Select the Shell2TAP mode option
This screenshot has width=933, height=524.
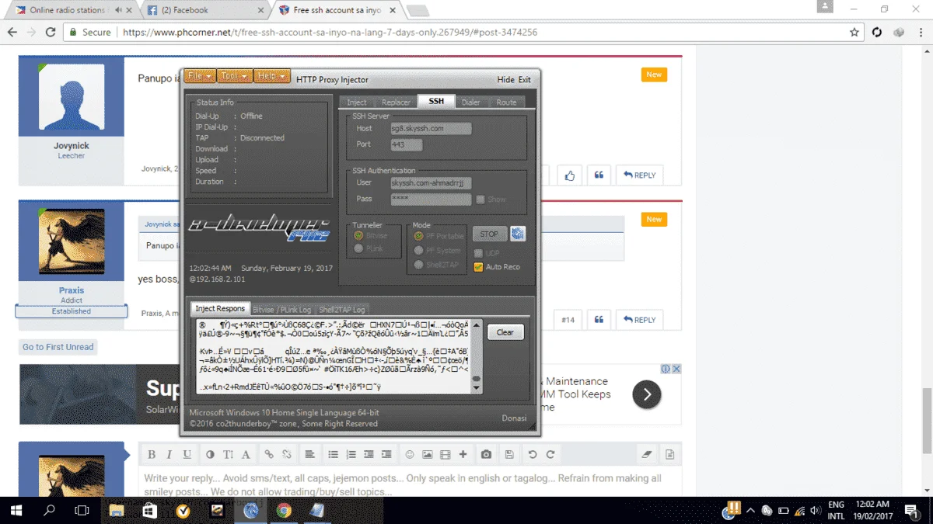point(418,265)
